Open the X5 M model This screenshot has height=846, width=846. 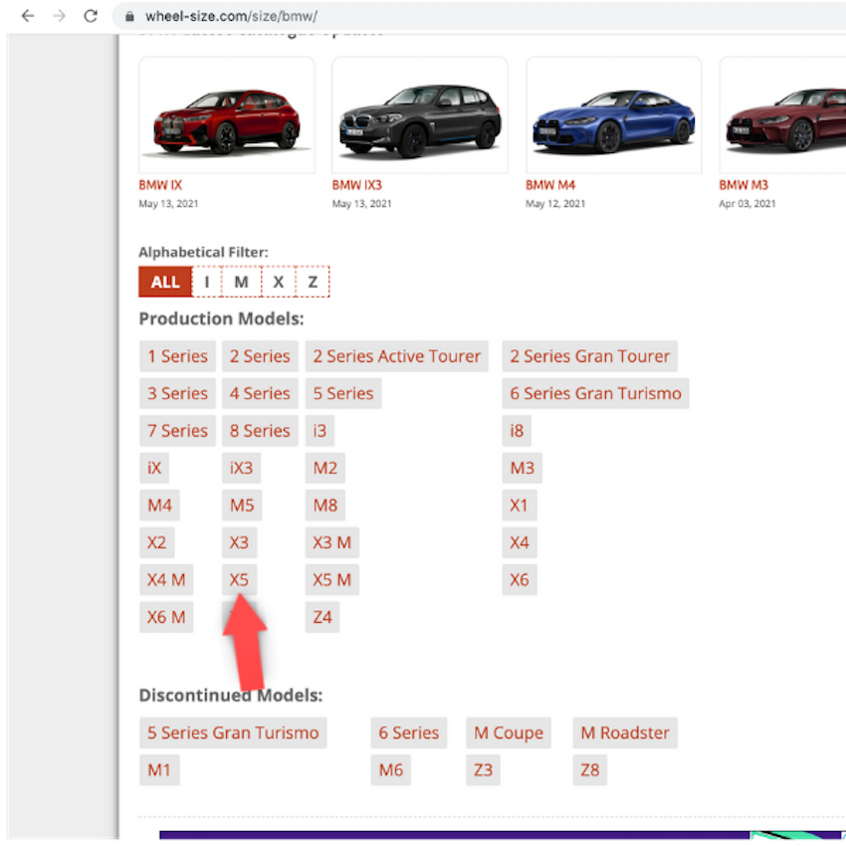331,579
